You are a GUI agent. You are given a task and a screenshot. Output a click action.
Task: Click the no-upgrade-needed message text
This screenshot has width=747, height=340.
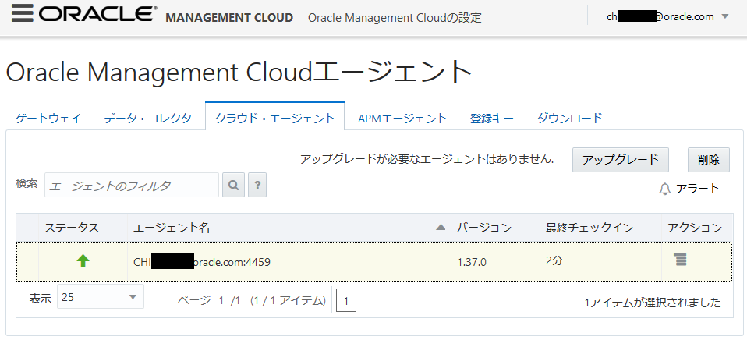(x=427, y=159)
